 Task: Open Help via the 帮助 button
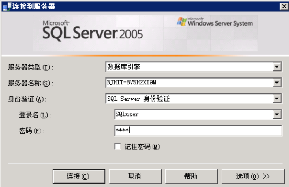(x=191, y=176)
